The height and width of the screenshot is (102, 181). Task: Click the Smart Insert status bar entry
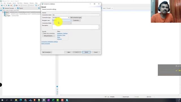click(126, 97)
